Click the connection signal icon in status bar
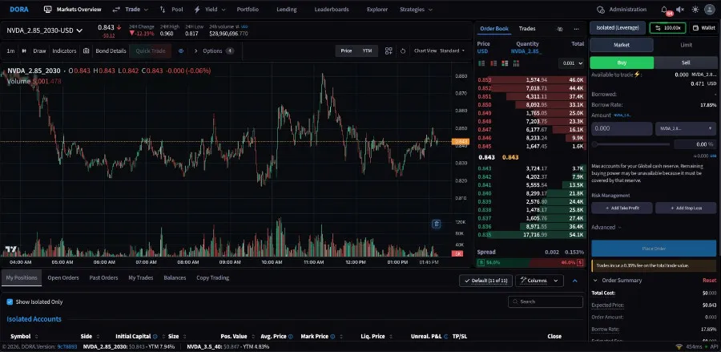 (679, 347)
